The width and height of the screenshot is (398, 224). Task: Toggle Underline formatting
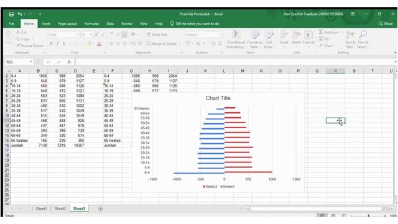(x=64, y=44)
